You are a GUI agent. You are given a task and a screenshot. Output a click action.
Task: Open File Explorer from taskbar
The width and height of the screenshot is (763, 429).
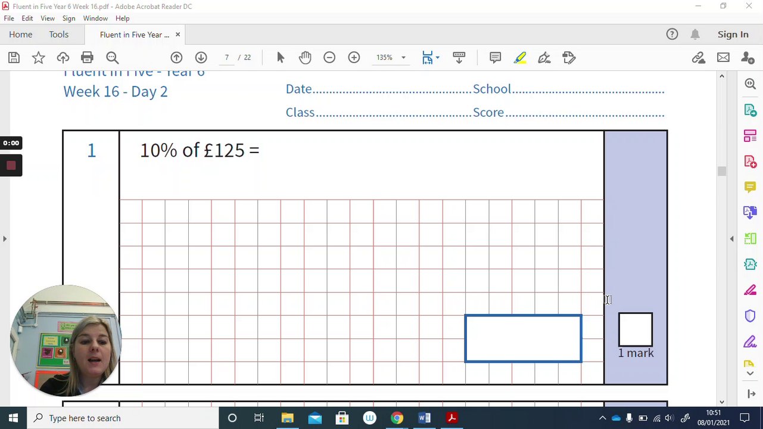point(287,418)
